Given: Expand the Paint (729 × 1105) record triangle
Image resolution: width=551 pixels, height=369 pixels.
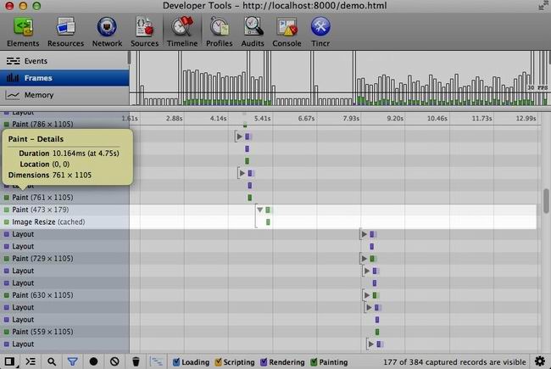Looking at the screenshot, I should click(x=364, y=259).
